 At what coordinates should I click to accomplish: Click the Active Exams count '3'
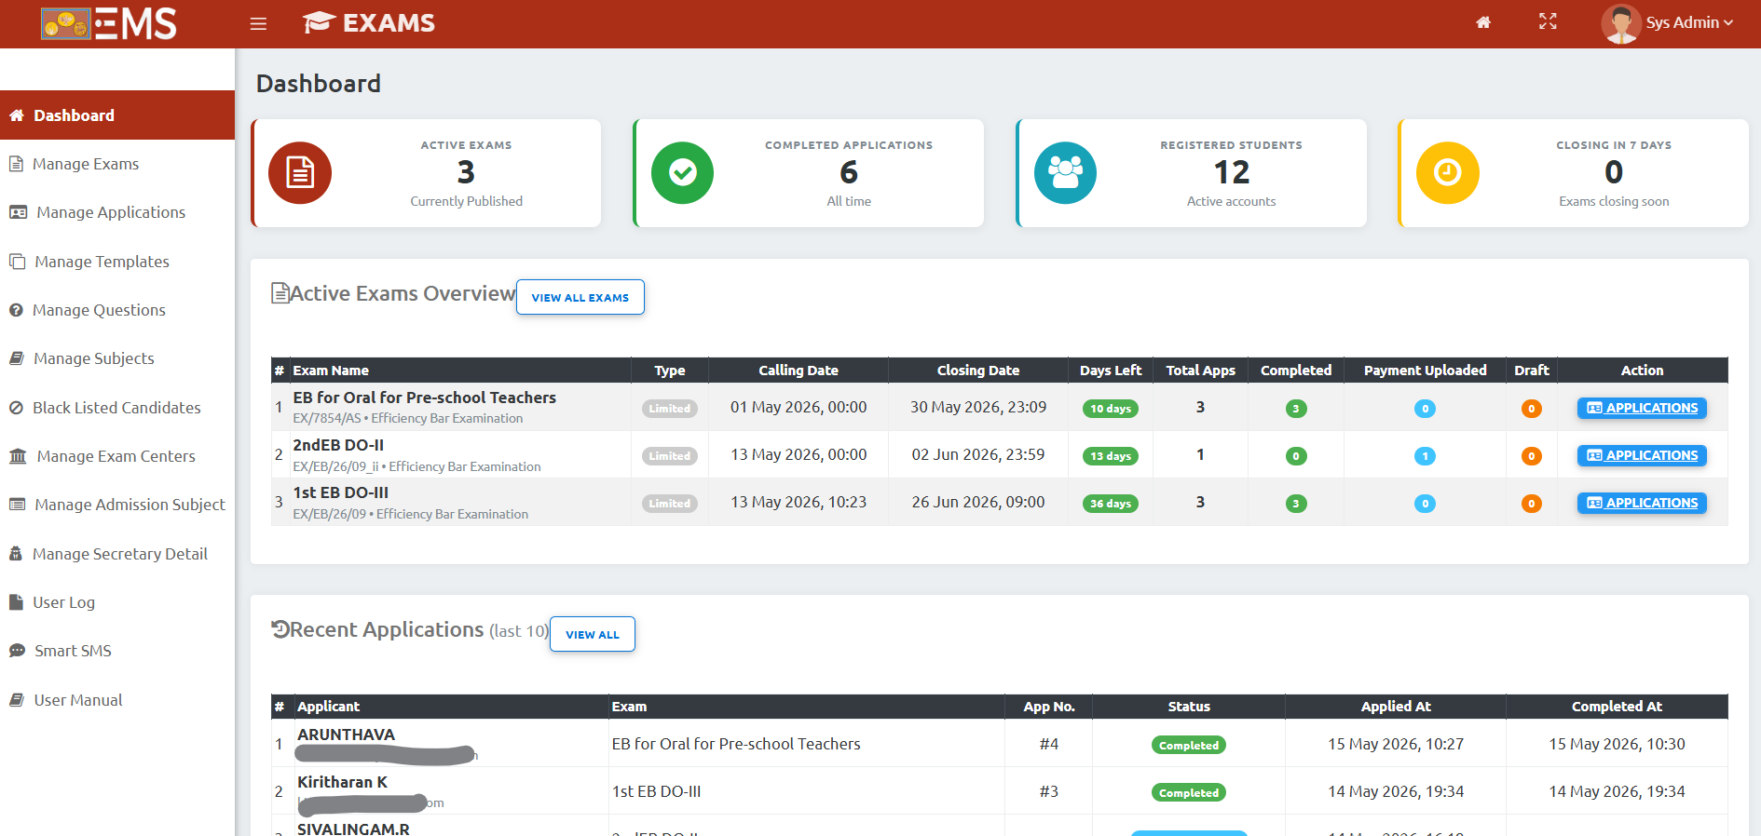(x=466, y=172)
